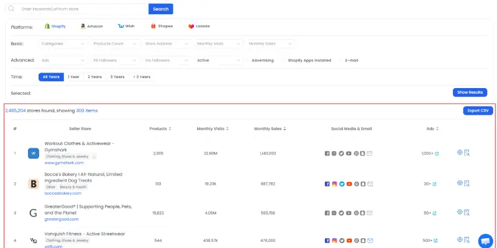The image size is (497, 248).
Task: Click target tracking icon in Bocce's Bakery row
Action: [x=460, y=182]
